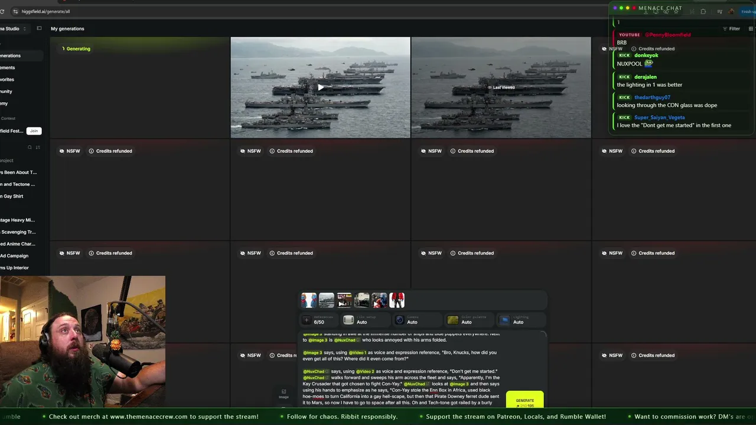
Task: Click the donkeyok username in Menace Chat
Action: [x=646, y=55]
